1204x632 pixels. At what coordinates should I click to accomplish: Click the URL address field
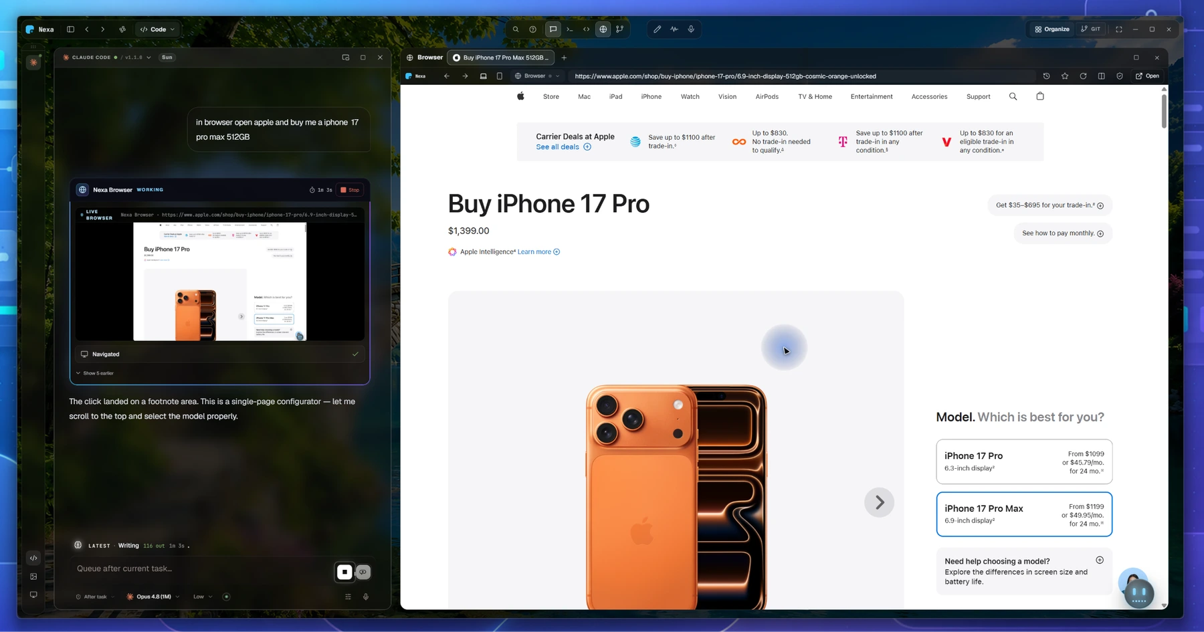point(801,76)
